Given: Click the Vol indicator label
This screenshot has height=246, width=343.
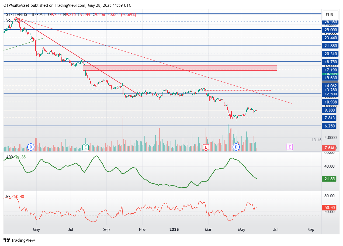Looking at the screenshot, I should [x=9, y=20].
